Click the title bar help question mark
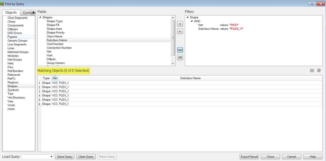The height and width of the screenshot is (161, 326). point(312,4)
